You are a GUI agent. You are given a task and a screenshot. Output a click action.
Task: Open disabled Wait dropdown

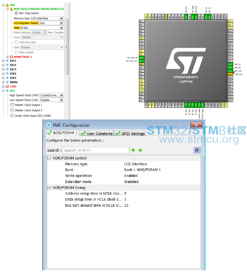pyautogui.click(x=42, y=47)
